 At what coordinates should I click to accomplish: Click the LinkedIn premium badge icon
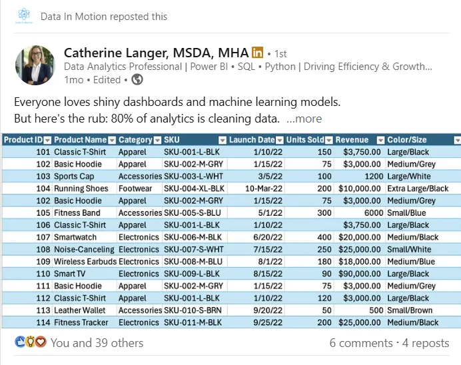[257, 53]
